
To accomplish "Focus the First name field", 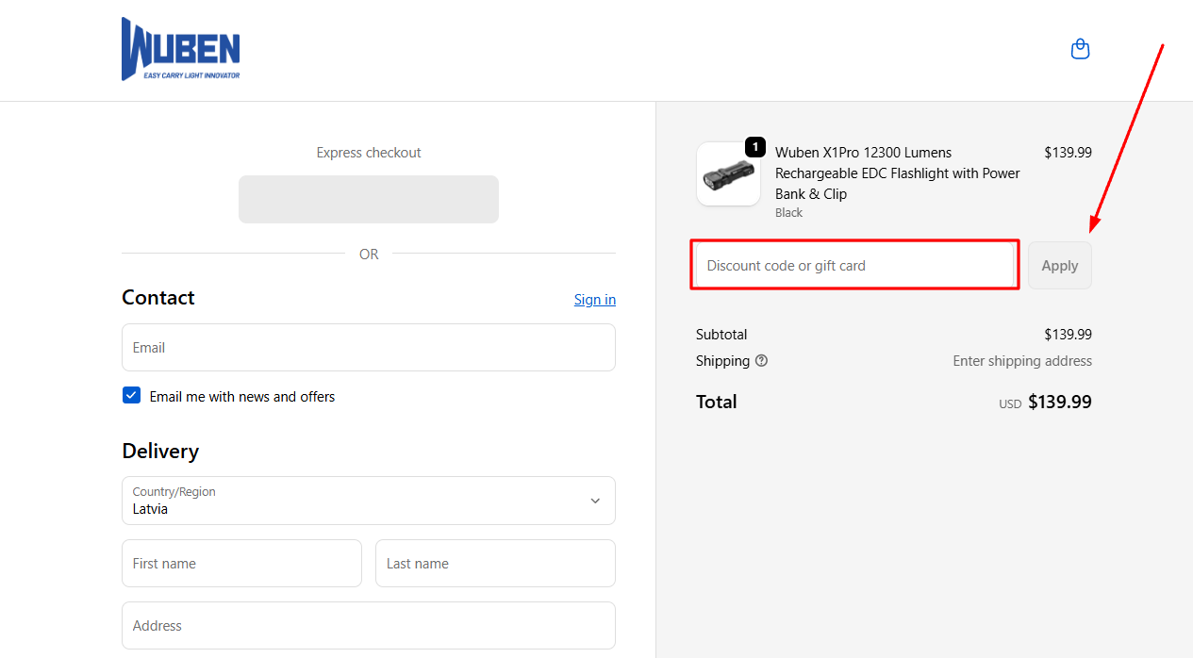I will 241,564.
